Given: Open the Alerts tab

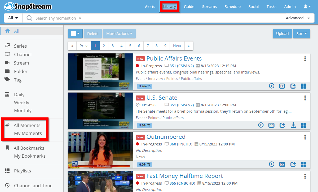Looking at the screenshot, I should (150, 7).
